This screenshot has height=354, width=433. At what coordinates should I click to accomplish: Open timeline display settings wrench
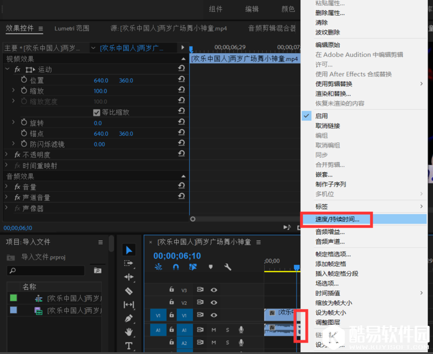(x=228, y=267)
